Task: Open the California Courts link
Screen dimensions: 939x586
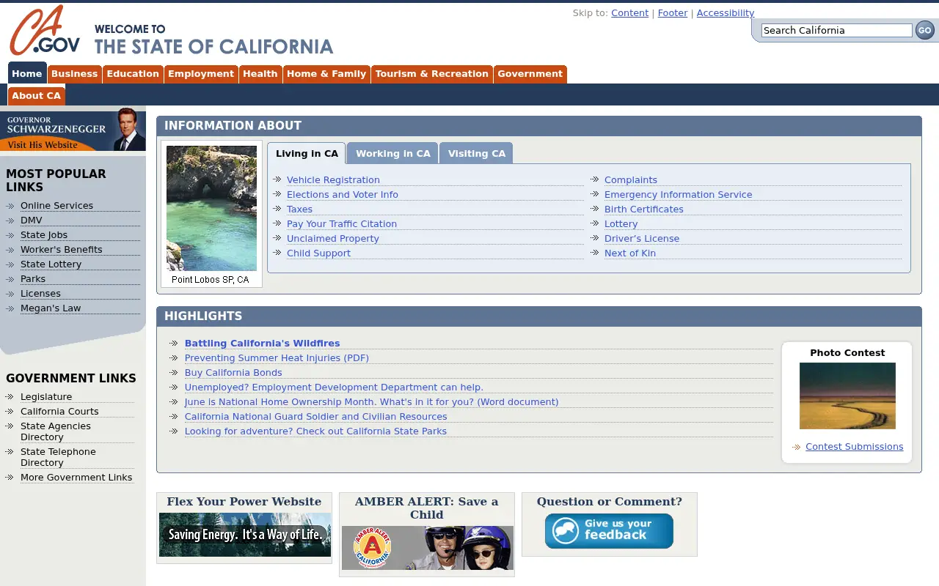Action: (59, 411)
